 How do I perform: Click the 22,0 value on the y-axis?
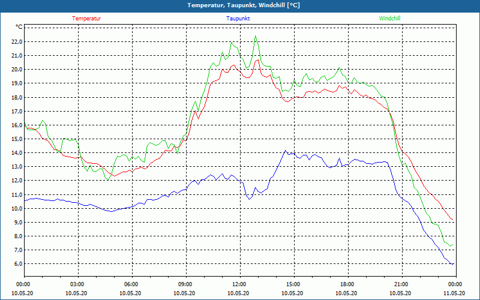tap(16, 41)
